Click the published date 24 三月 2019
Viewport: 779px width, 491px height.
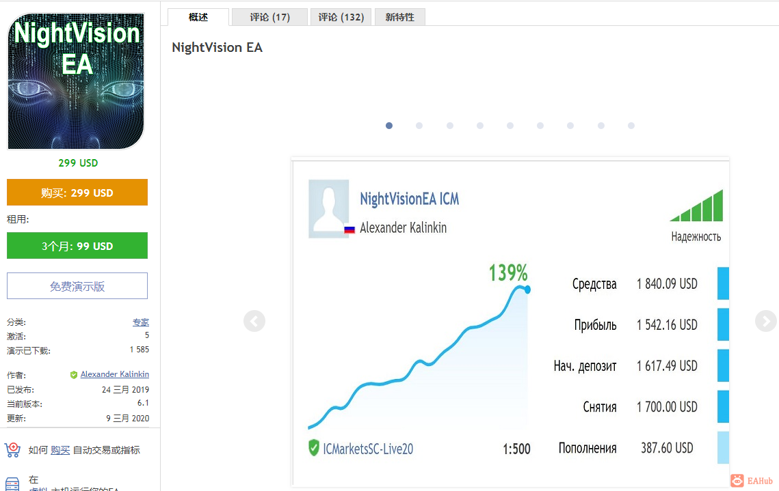[x=125, y=390]
